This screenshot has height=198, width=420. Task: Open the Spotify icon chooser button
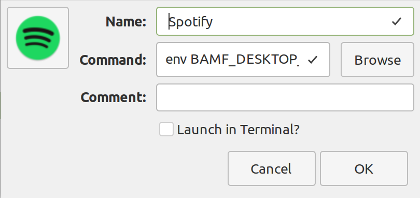click(x=38, y=38)
